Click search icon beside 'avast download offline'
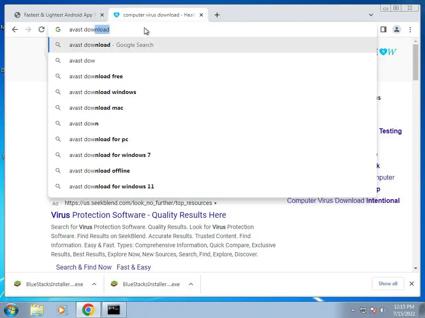This screenshot has height=318, width=425. tap(58, 171)
